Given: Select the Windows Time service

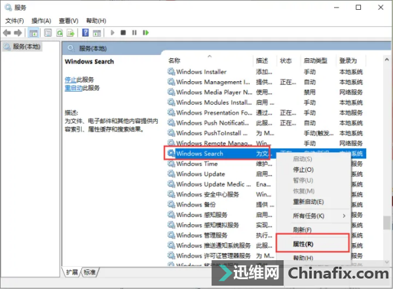Looking at the screenshot, I should [x=221, y=164].
